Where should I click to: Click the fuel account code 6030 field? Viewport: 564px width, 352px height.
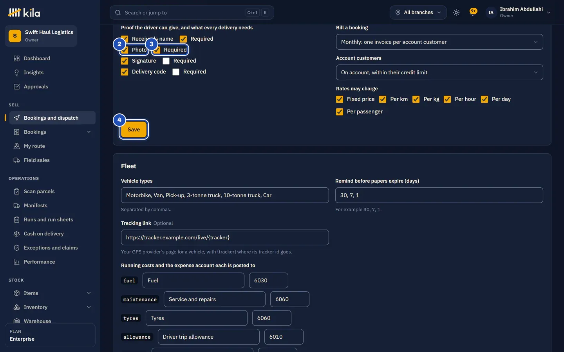coord(269,280)
